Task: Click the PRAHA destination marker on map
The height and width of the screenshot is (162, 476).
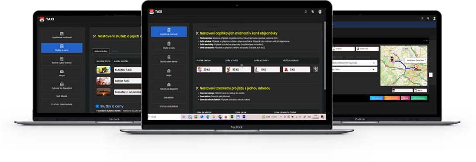Action: pyautogui.click(x=417, y=67)
